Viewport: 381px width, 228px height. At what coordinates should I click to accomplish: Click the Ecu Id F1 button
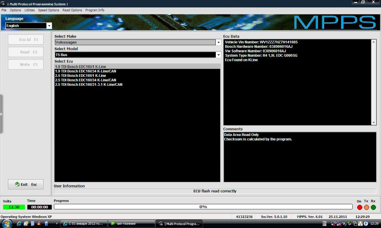tap(26, 39)
